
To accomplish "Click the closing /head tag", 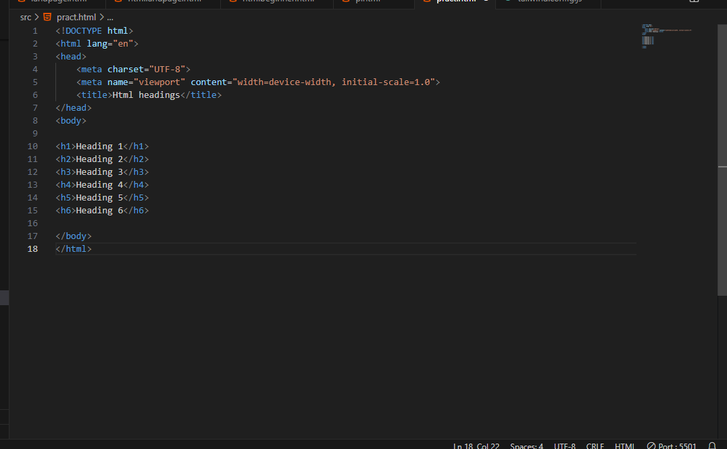I will [73, 108].
